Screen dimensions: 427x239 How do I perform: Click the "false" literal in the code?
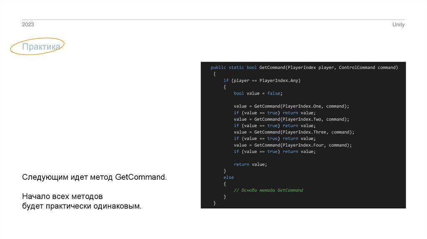274,93
